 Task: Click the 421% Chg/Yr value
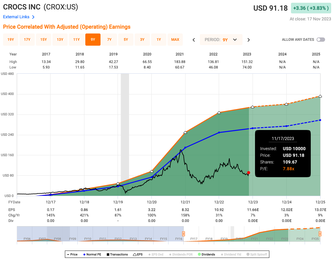click(84, 215)
